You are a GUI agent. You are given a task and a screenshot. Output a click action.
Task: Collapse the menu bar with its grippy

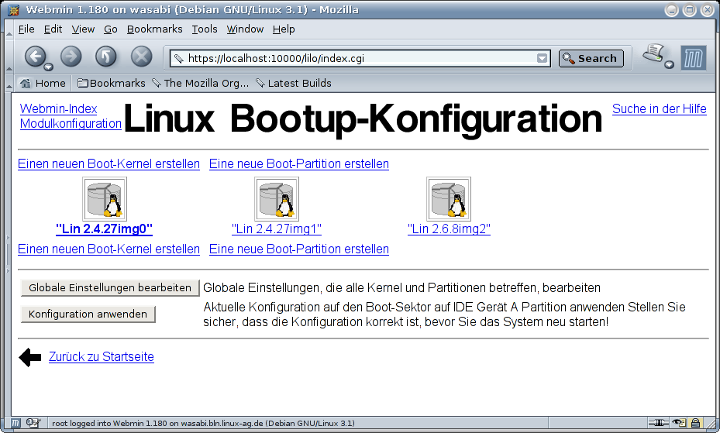pyautogui.click(x=9, y=29)
